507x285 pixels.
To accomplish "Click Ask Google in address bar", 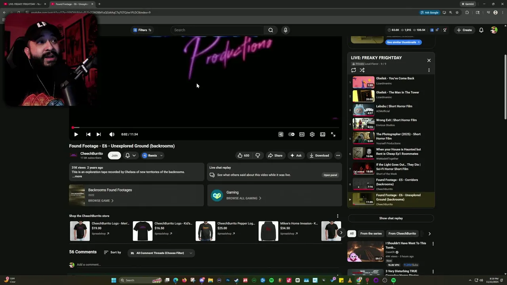I will pos(430,12).
